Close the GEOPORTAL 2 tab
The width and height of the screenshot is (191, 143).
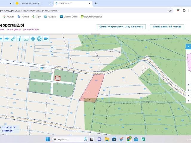coord(90,3)
